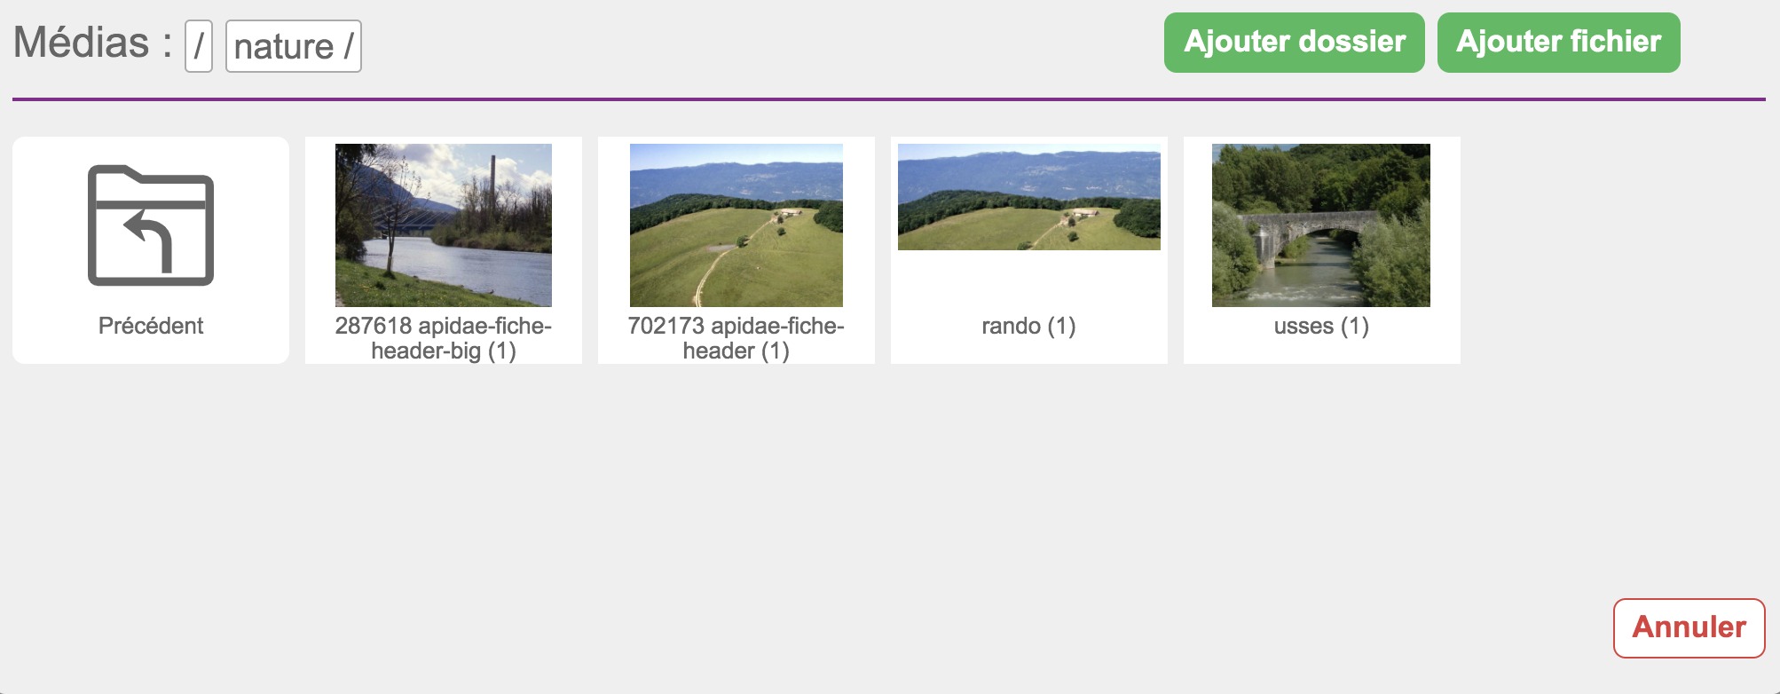The image size is (1780, 694).
Task: Click the 'usses (1)' caption
Action: [x=1321, y=326]
